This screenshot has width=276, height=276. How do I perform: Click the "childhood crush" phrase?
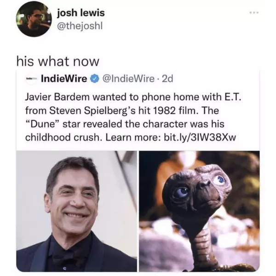[64, 138]
